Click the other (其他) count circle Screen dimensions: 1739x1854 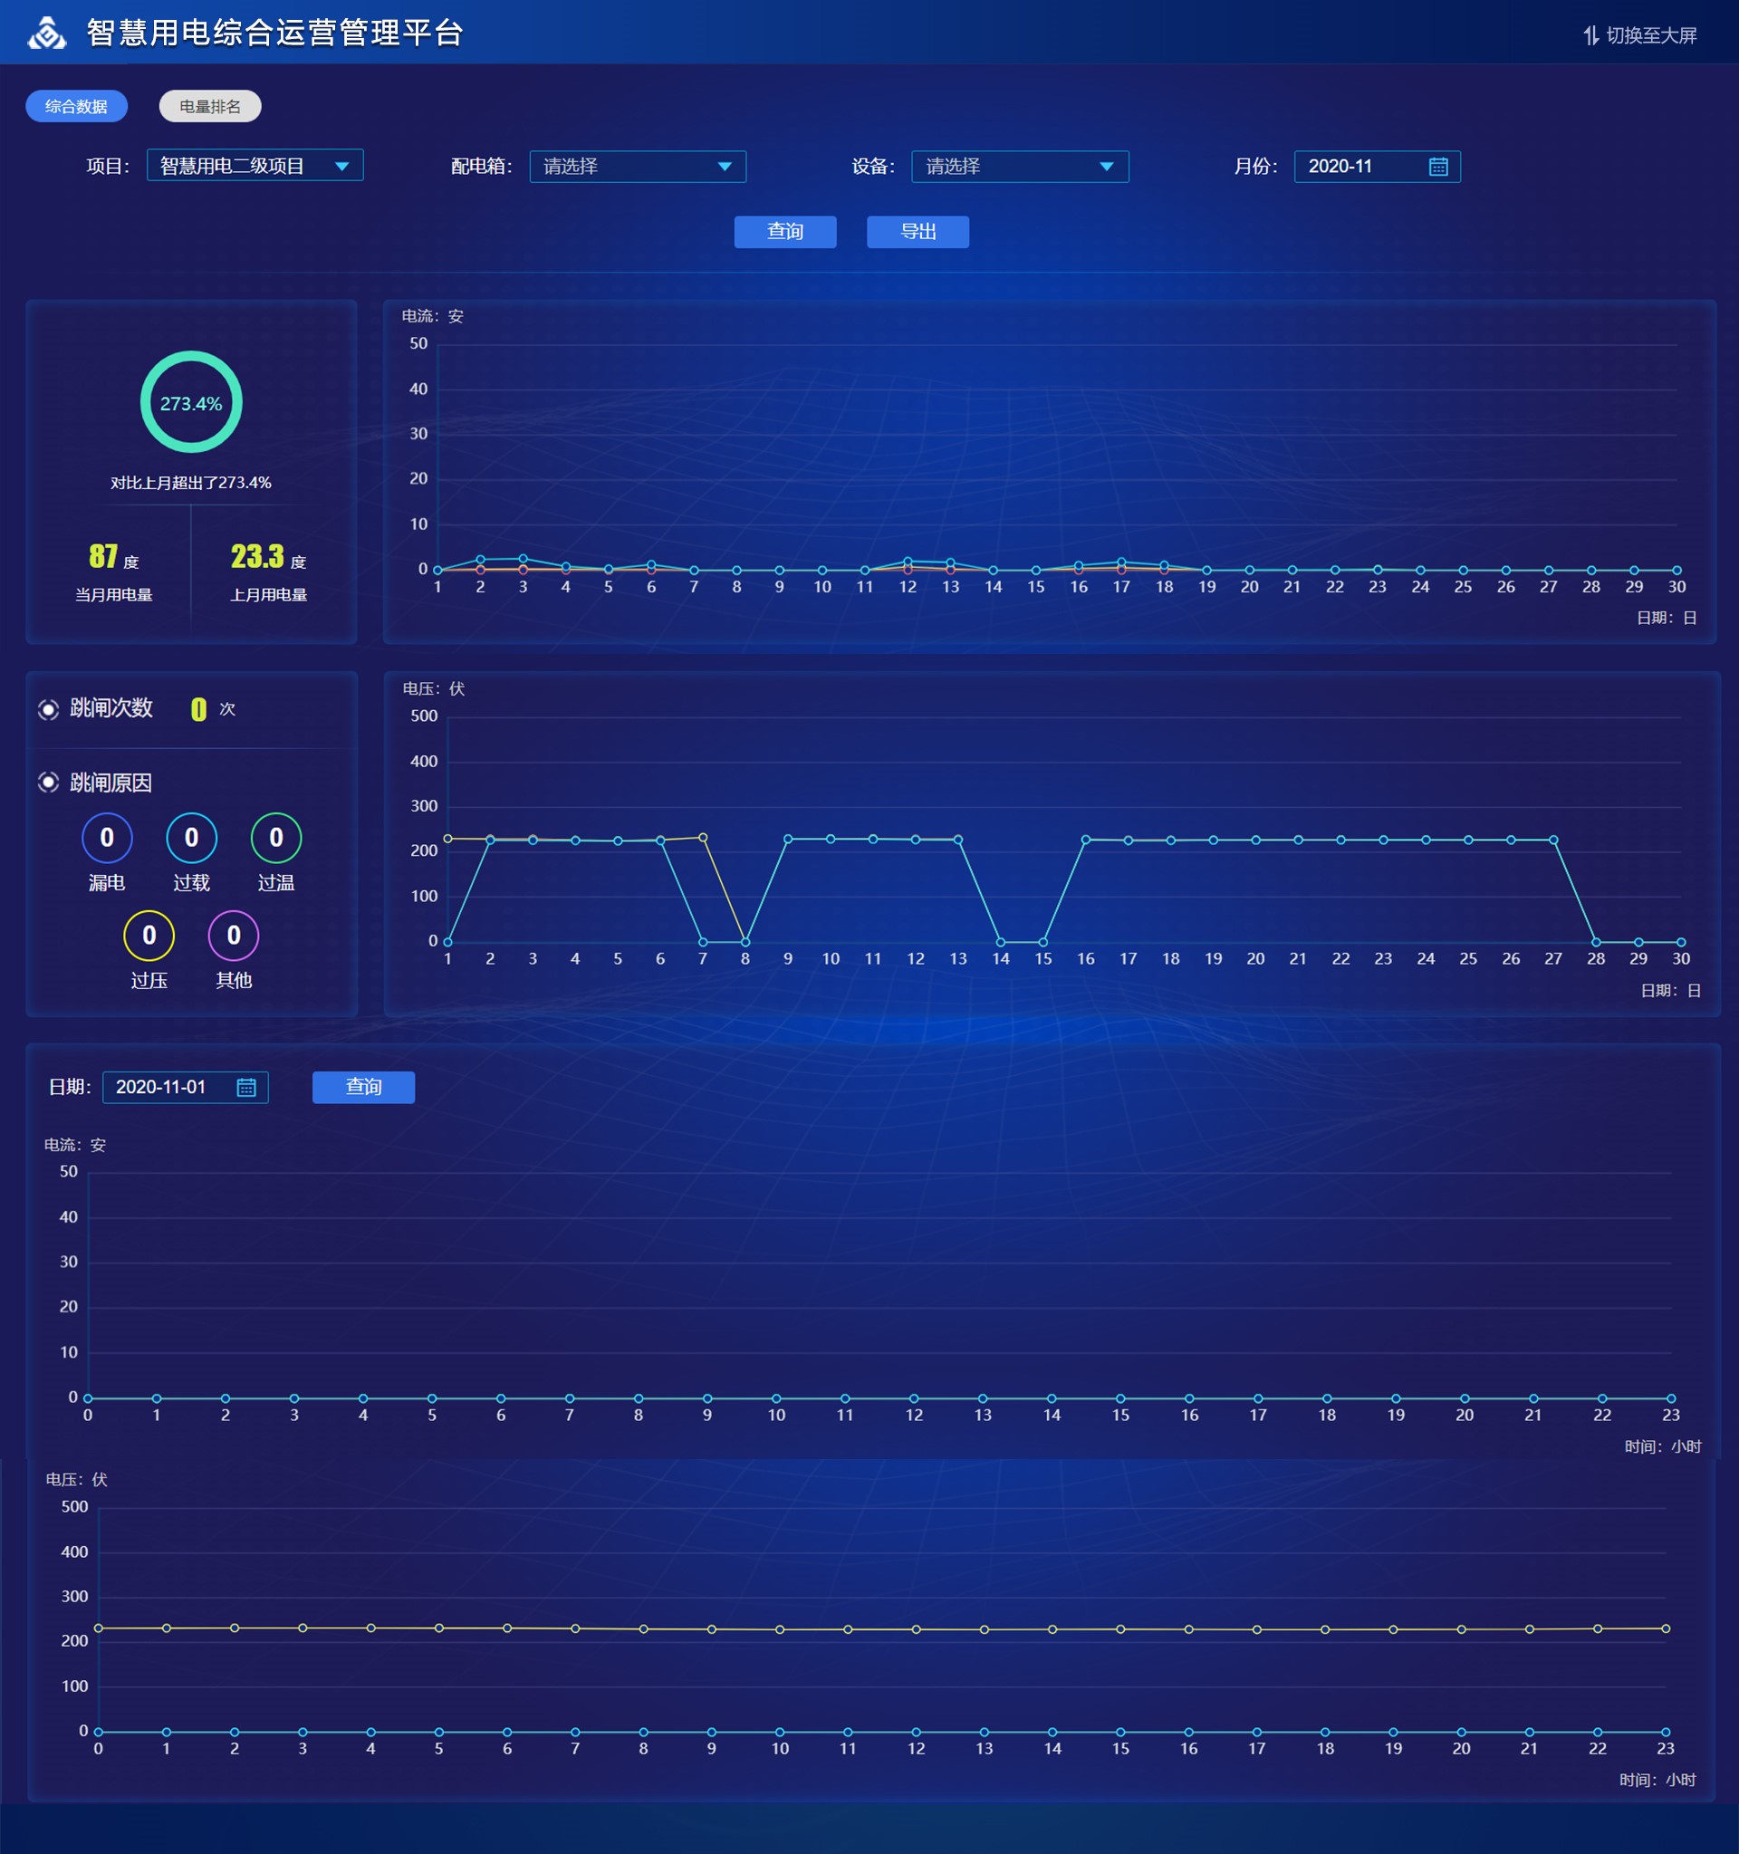click(233, 936)
